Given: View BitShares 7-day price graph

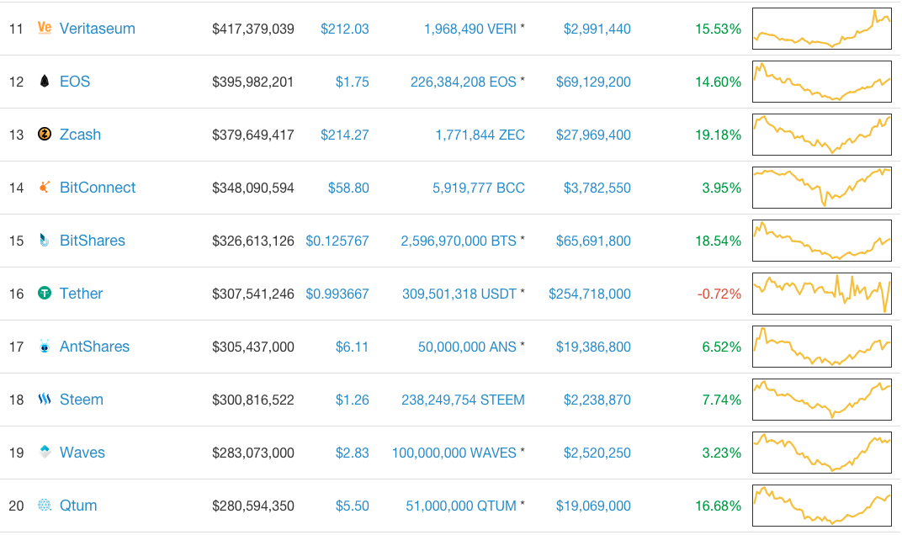Looking at the screenshot, I should 822,240.
